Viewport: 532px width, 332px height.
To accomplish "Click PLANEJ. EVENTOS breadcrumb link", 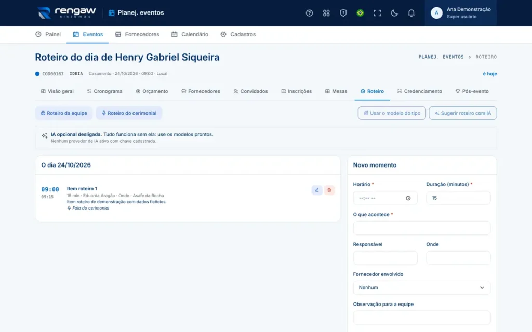I will (441, 57).
